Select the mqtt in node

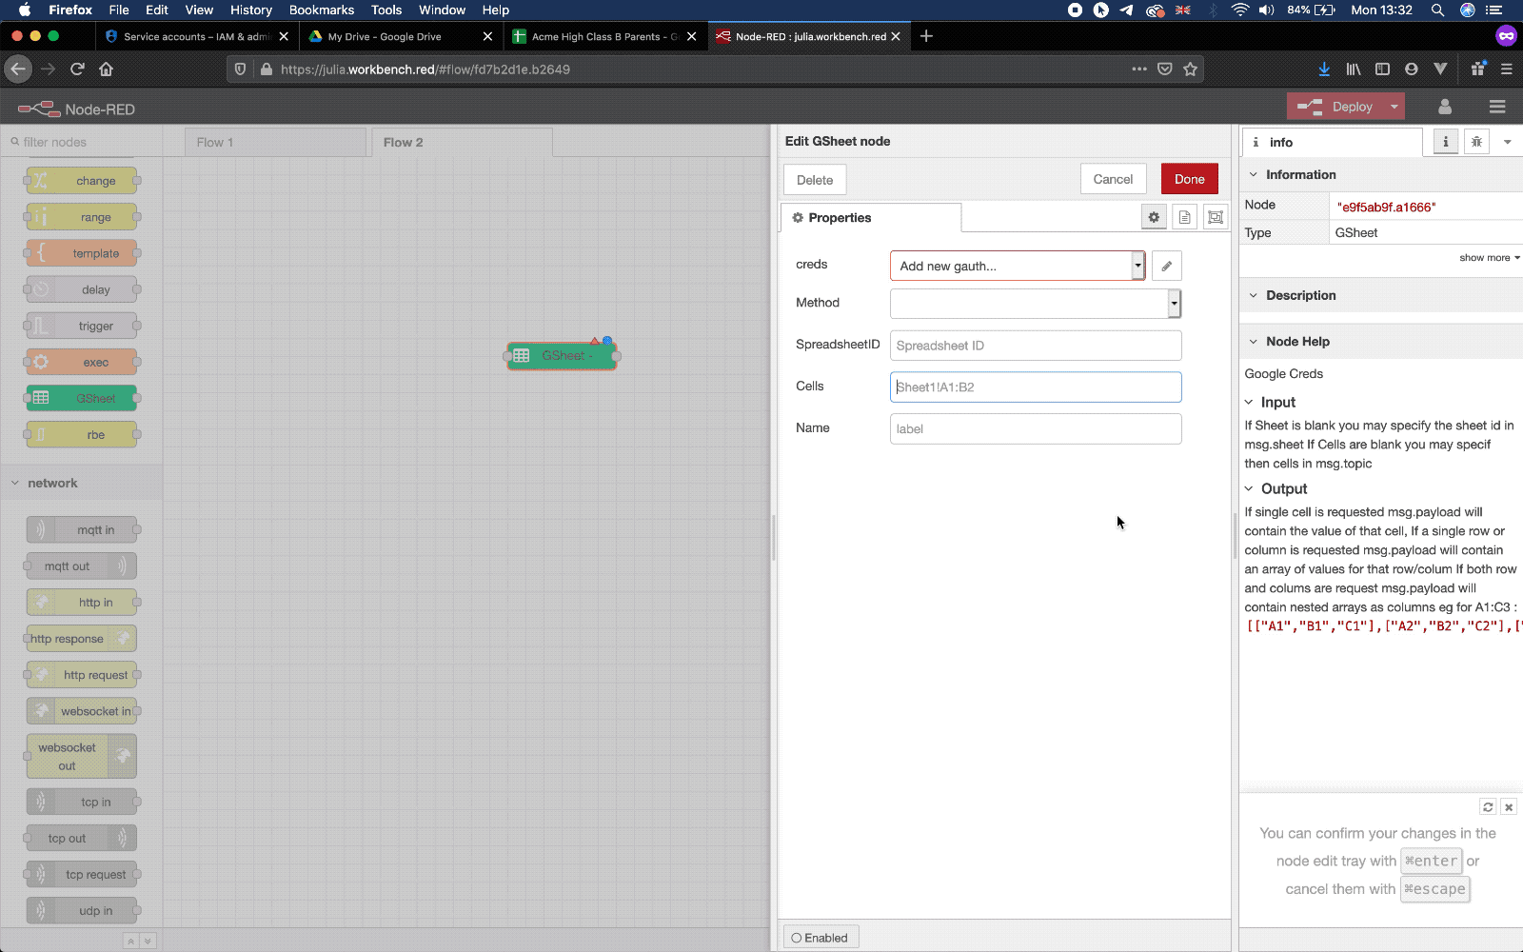point(82,529)
